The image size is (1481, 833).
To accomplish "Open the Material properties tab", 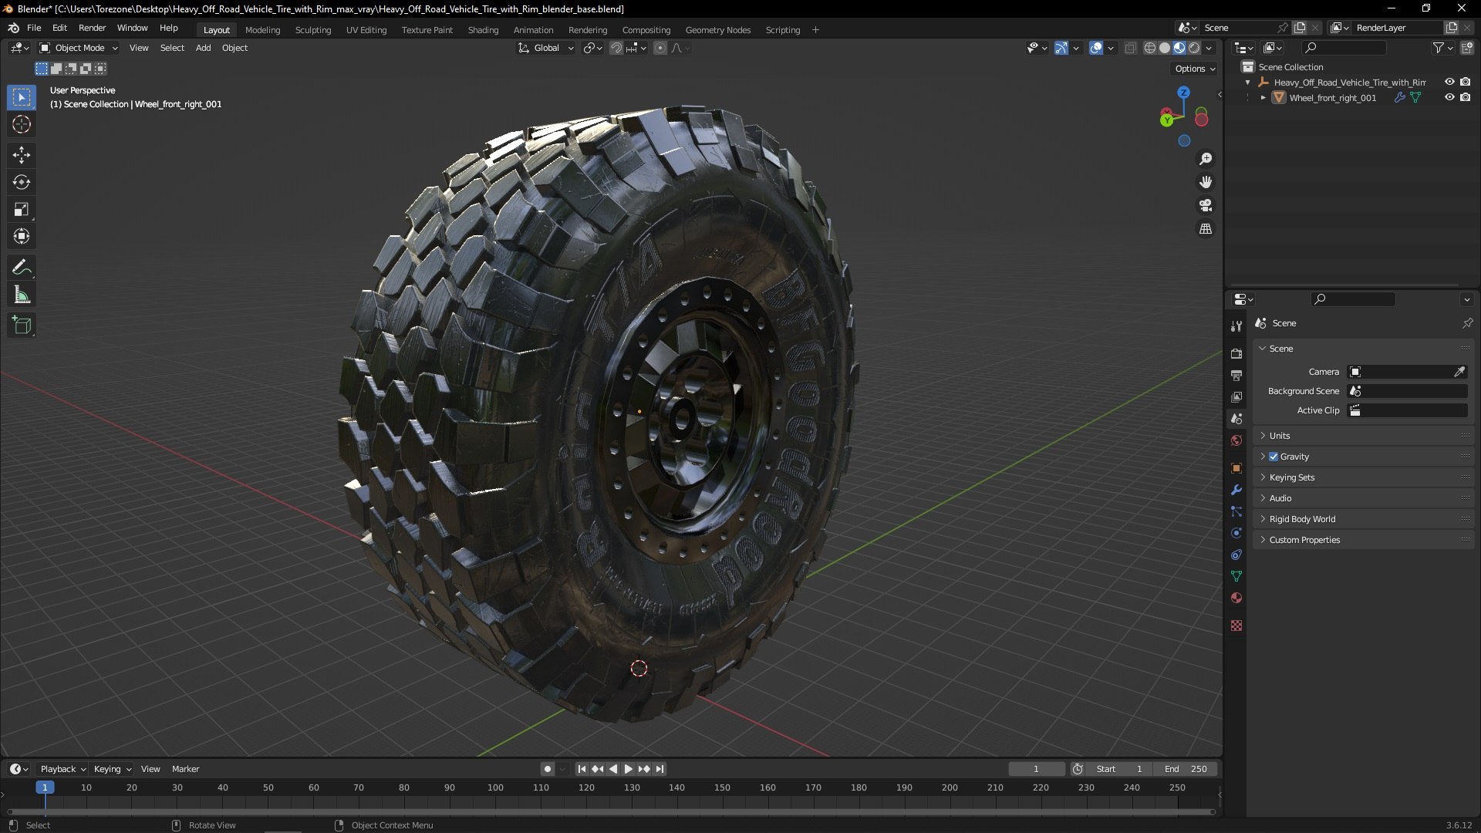I will point(1236,598).
